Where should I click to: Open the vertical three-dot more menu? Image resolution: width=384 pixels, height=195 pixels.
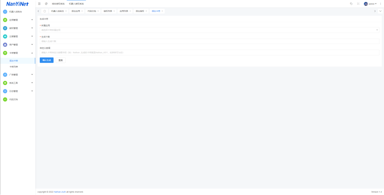click(x=381, y=4)
